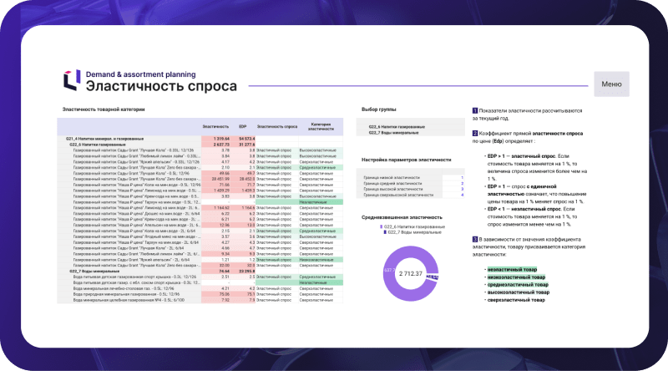
Task: Click Низкоэластичные category cell
Action: click(x=321, y=260)
